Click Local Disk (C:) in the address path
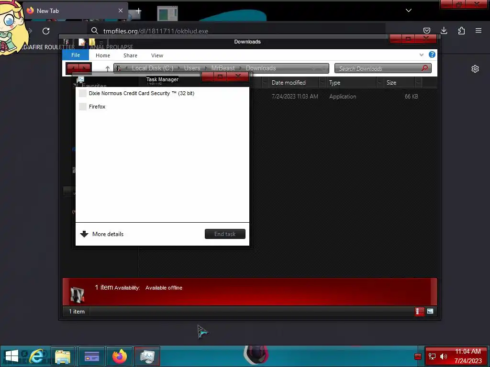490x367 pixels. click(152, 68)
